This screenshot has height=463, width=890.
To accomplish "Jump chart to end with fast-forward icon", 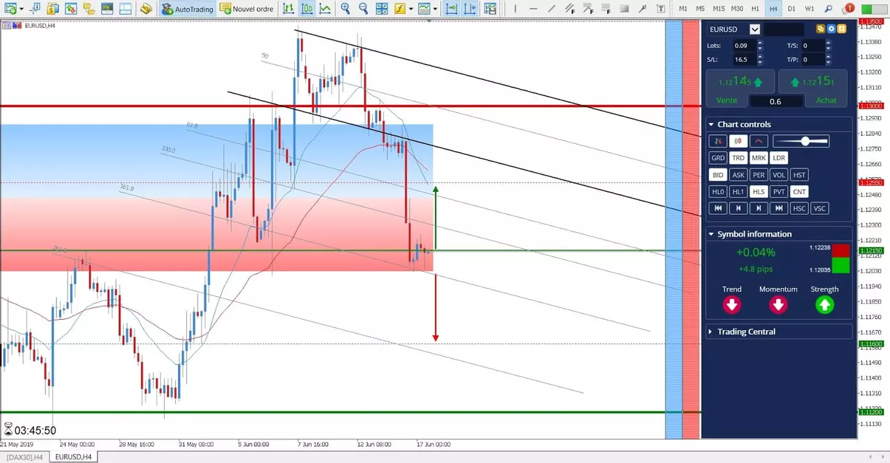I will pos(779,208).
